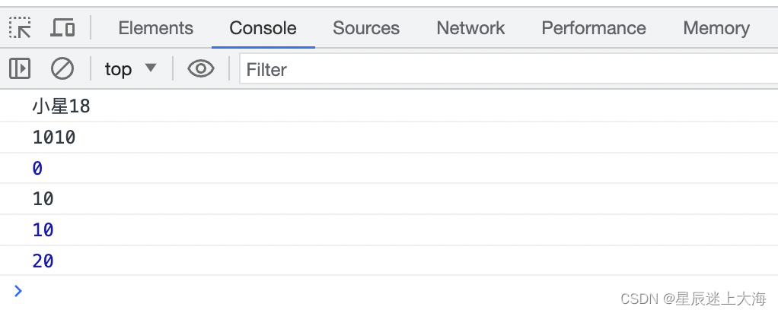Click the blue 20 numeric output
This screenshot has width=778, height=313.
pos(43,261)
